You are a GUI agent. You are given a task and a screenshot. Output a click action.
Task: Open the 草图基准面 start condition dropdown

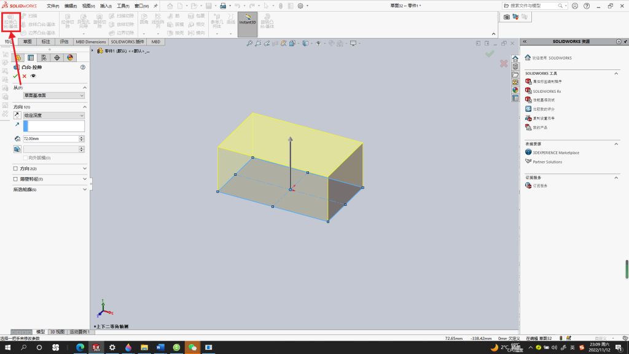(54, 95)
